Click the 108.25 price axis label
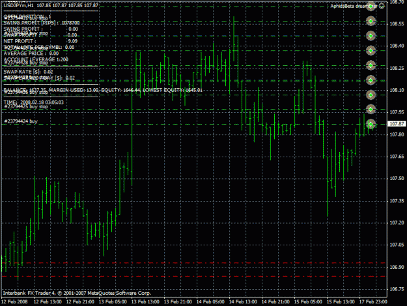The height and width of the screenshot is (306, 407). (x=397, y=68)
